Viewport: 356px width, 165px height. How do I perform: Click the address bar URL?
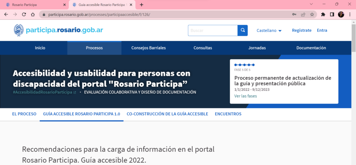click(x=99, y=15)
